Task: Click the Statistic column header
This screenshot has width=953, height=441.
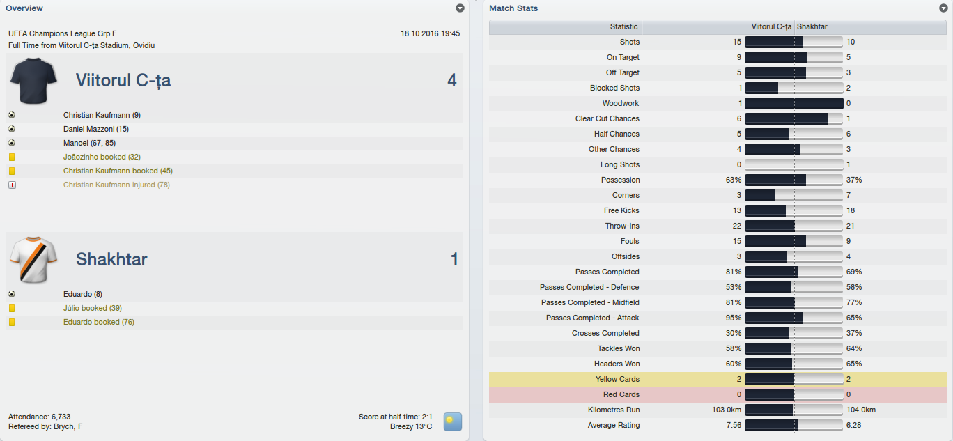Action: tap(623, 26)
